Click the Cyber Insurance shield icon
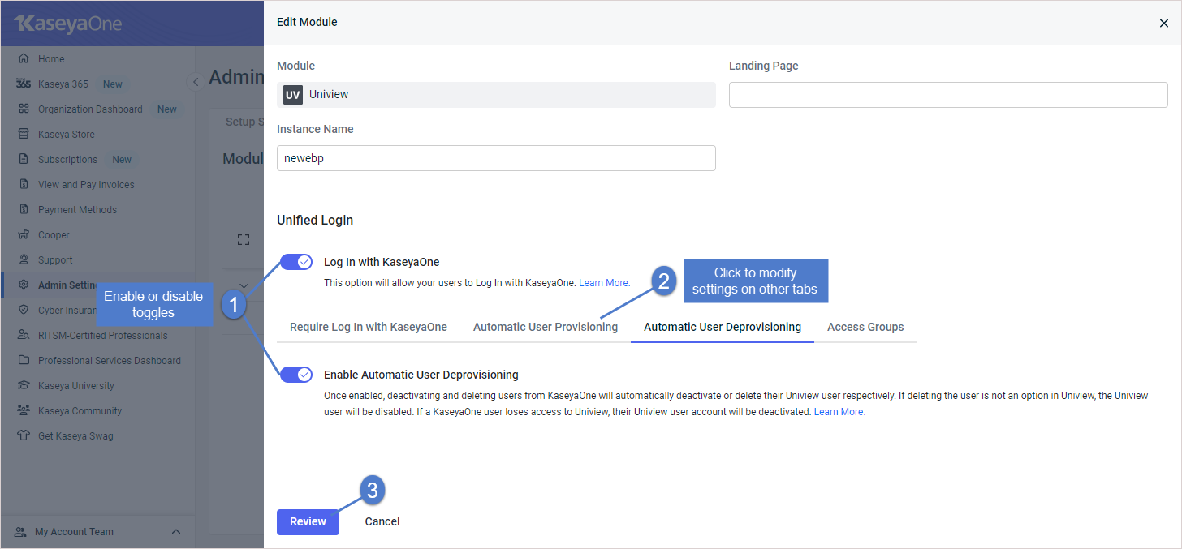This screenshot has height=549, width=1182. [24, 310]
